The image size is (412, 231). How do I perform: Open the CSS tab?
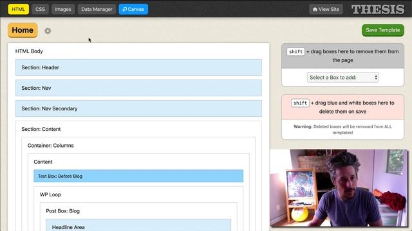(x=40, y=9)
